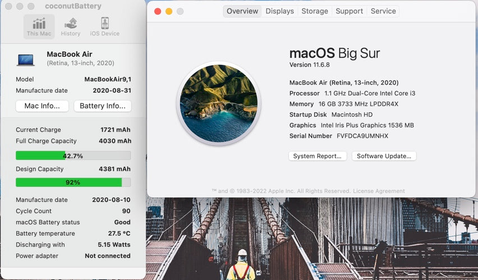The width and height of the screenshot is (478, 280).
Task: Open the Mac Info… button
Action: [x=42, y=106]
